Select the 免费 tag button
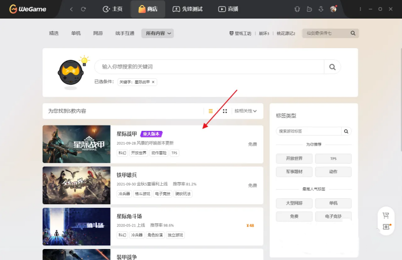The height and width of the screenshot is (260, 402). (x=294, y=216)
